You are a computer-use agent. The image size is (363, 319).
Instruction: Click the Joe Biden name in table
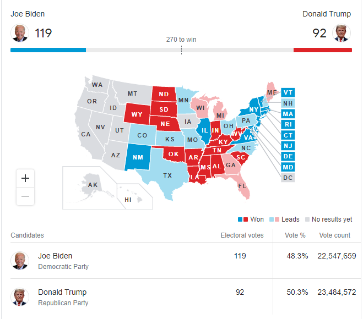pos(55,256)
